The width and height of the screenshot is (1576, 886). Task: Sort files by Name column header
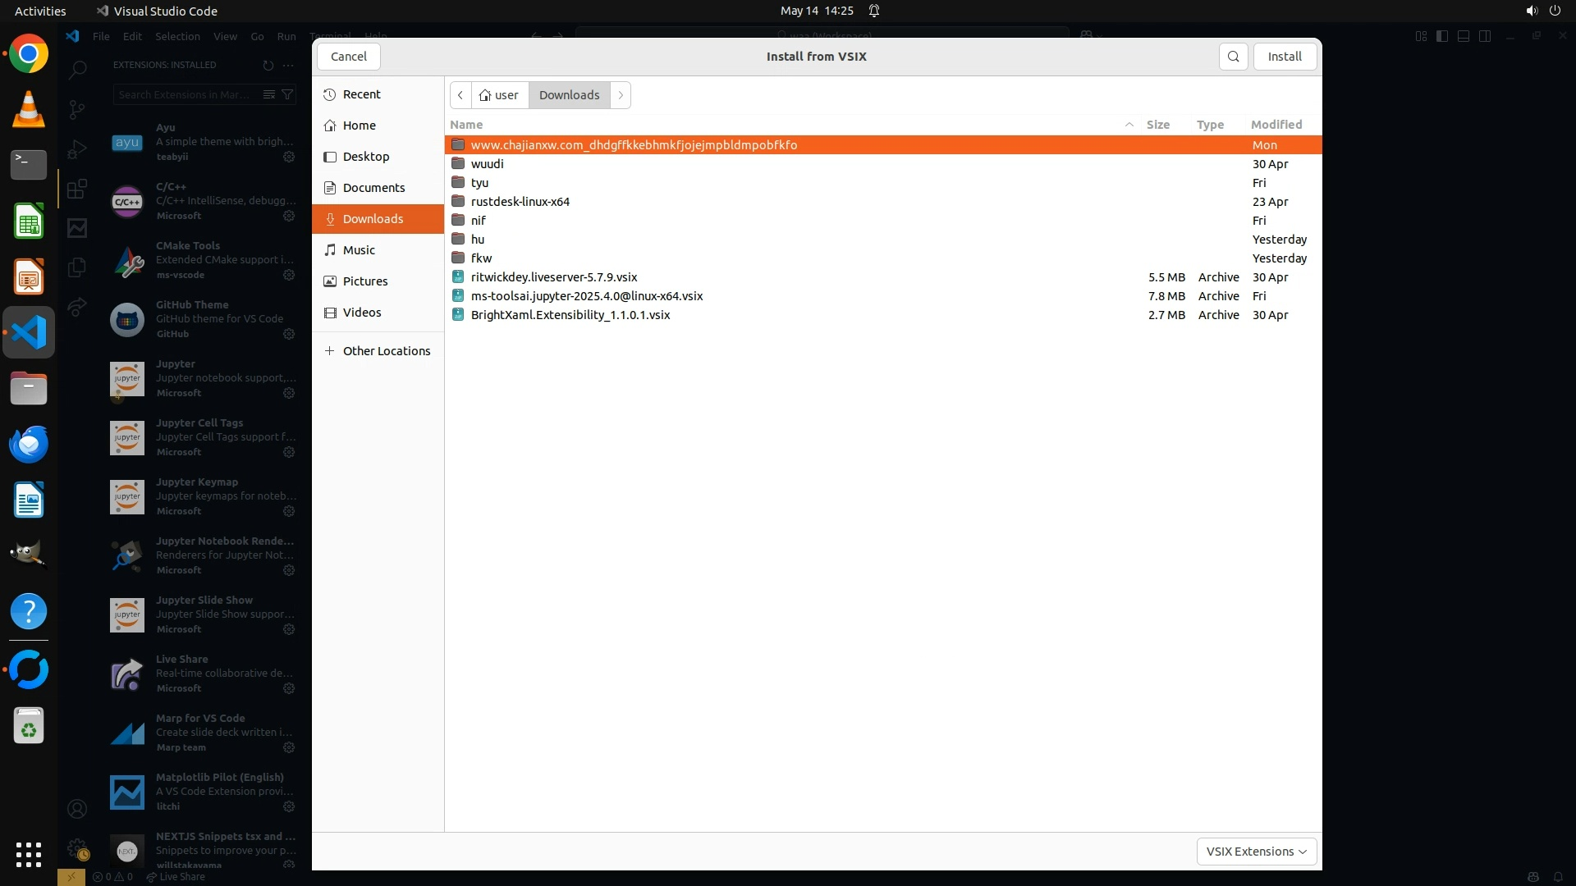(x=466, y=125)
